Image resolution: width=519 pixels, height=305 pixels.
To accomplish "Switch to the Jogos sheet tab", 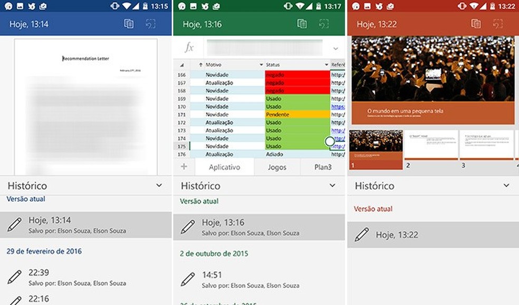I will click(277, 167).
